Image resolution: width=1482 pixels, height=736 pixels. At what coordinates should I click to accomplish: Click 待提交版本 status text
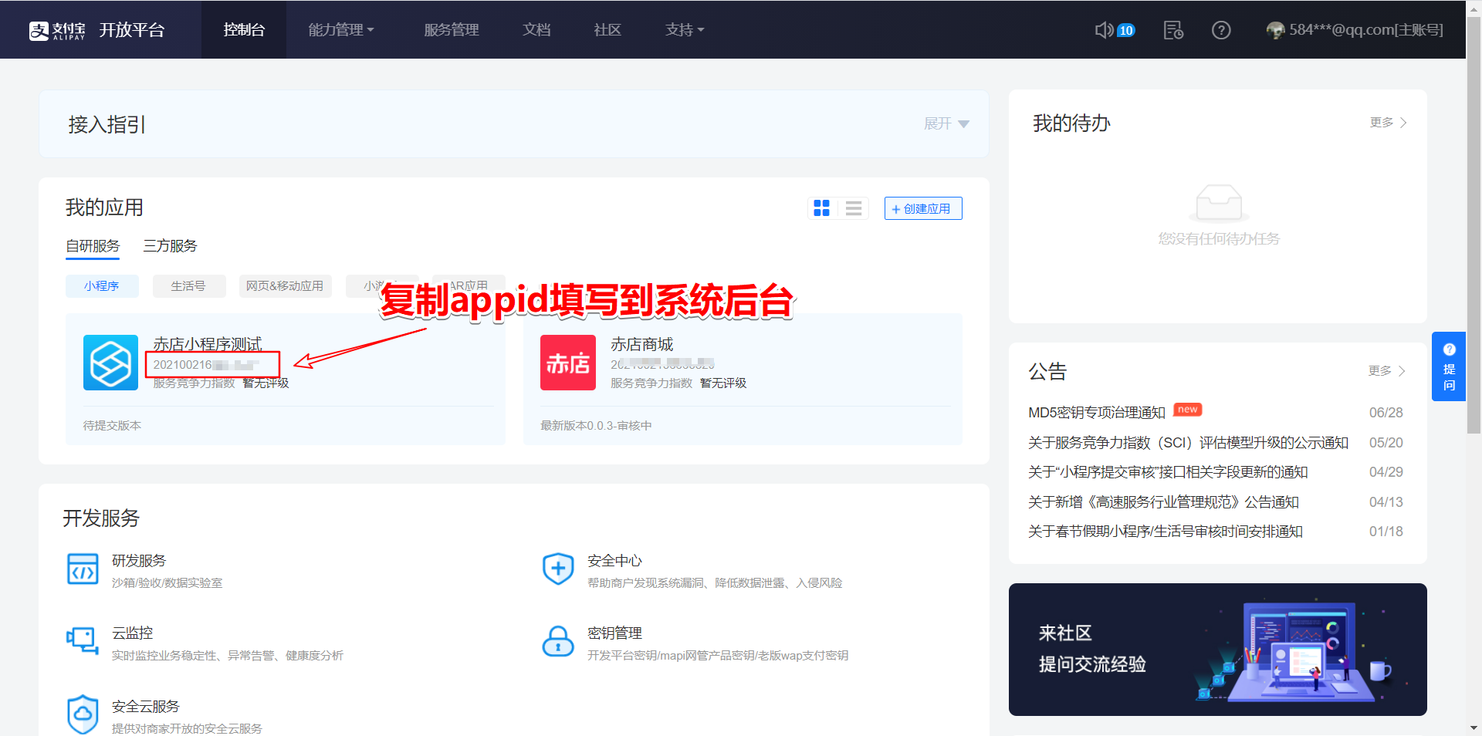112,426
